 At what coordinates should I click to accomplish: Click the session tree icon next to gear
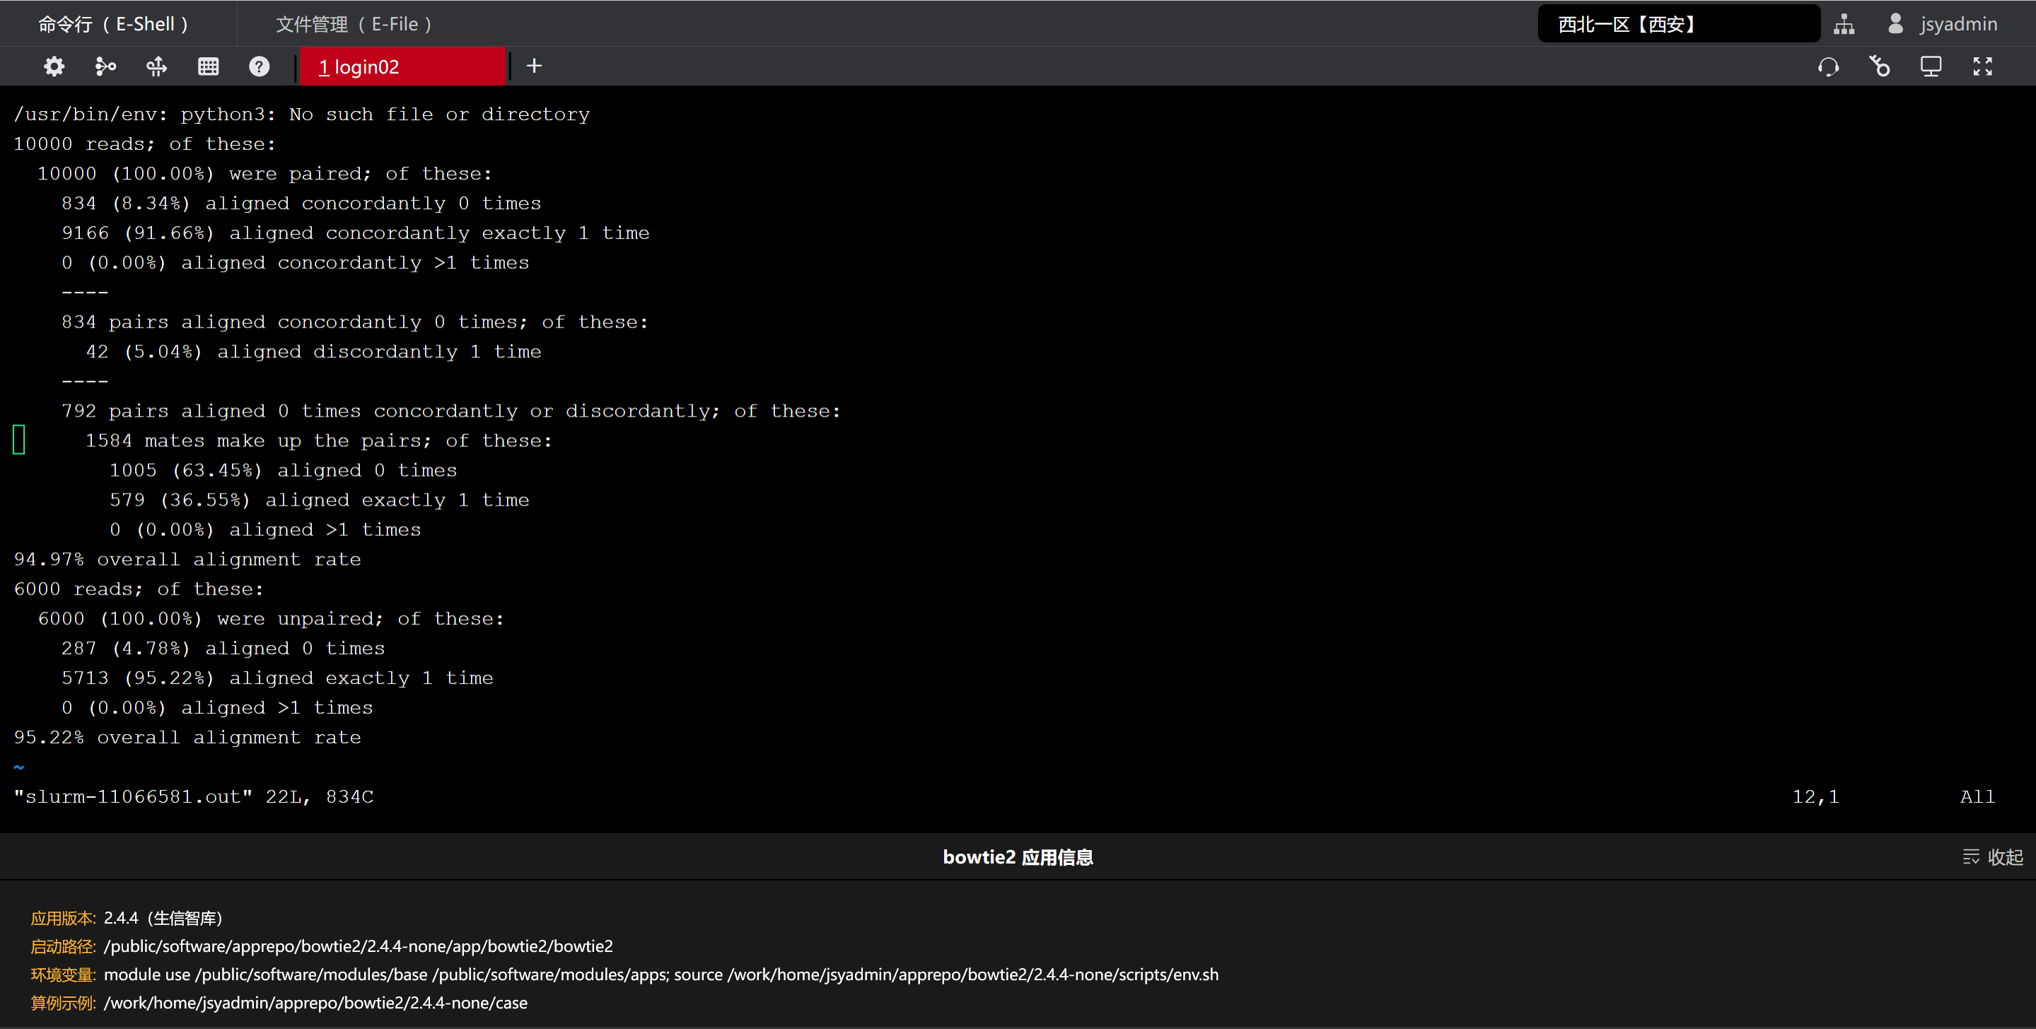pos(105,66)
